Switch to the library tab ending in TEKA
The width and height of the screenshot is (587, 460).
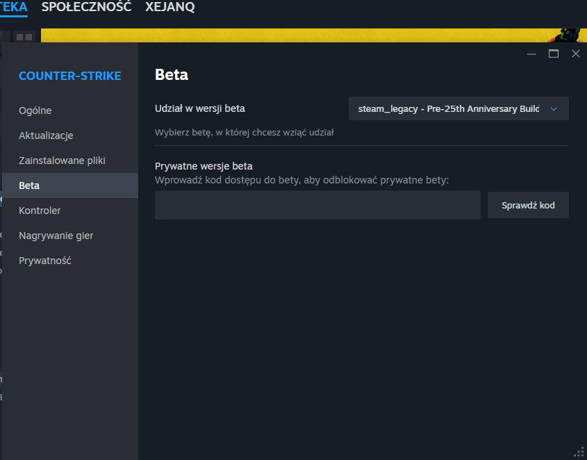(x=13, y=7)
